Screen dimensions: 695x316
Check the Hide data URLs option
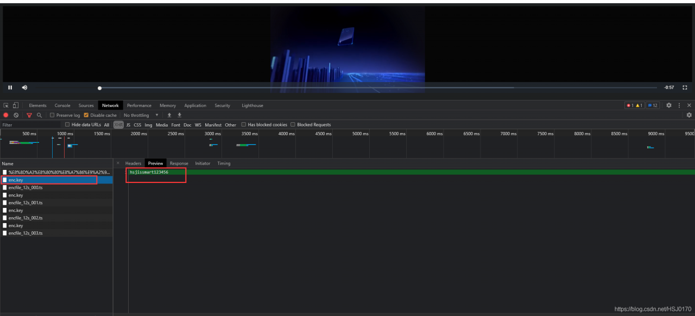[67, 124]
